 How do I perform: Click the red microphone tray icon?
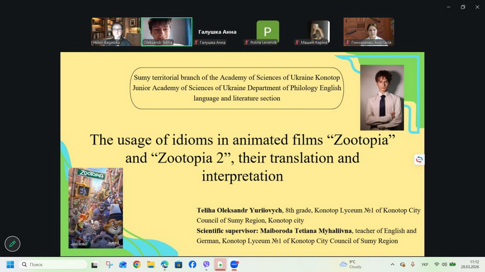[413, 264]
